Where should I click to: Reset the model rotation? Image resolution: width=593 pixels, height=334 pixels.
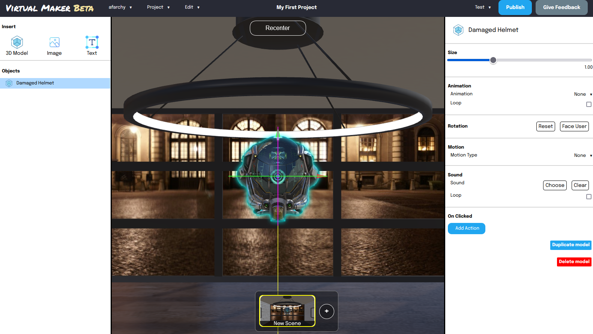545,126
